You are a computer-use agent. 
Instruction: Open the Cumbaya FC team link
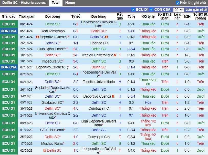(99, 108)
